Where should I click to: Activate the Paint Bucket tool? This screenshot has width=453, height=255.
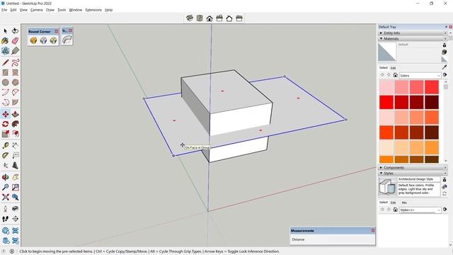5,41
